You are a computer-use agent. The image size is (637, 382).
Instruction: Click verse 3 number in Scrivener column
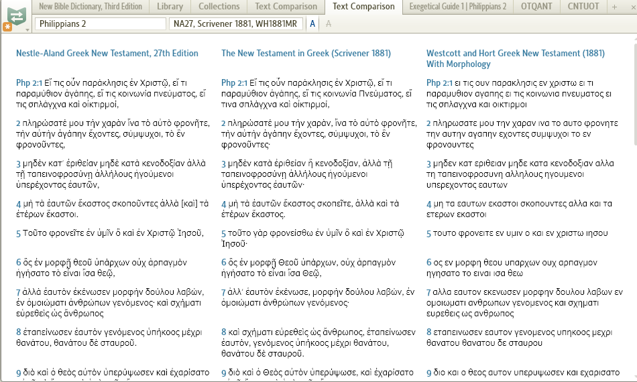223,164
